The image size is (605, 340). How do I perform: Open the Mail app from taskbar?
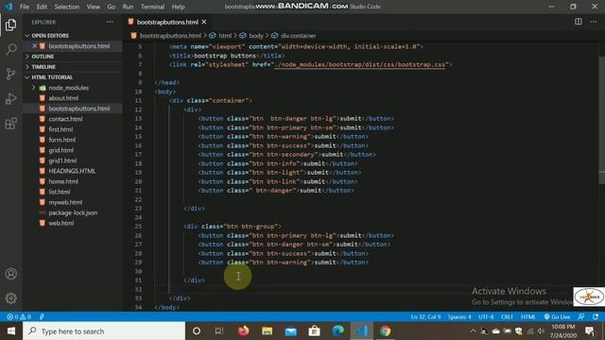(x=290, y=331)
